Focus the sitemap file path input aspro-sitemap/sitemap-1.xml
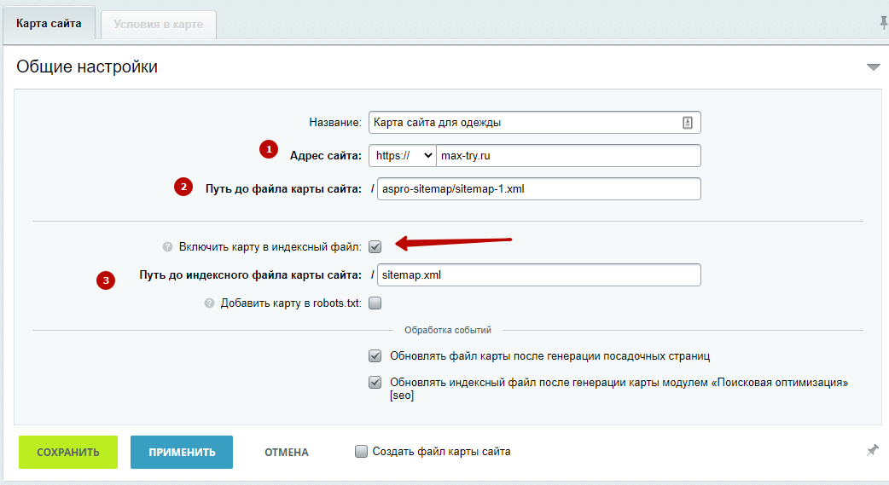The image size is (889, 485). pos(538,189)
